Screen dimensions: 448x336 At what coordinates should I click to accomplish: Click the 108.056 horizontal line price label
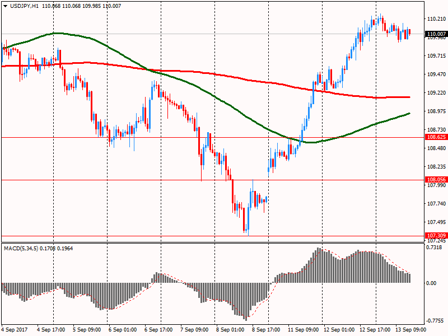coord(436,180)
